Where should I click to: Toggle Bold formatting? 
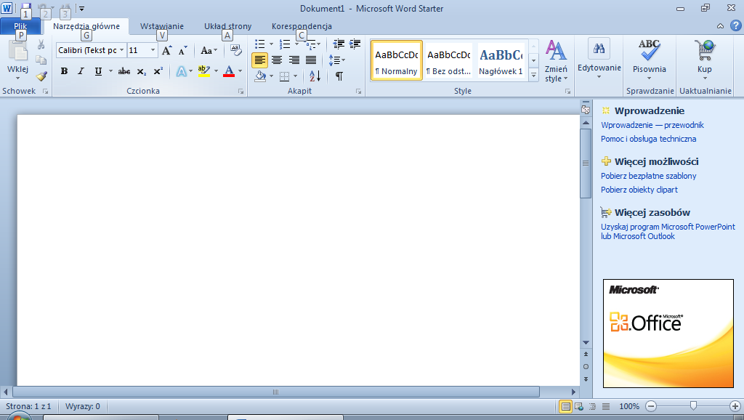tap(64, 71)
